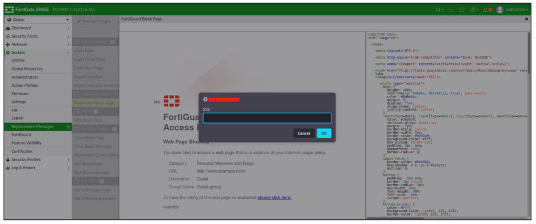Open the Global VDOM dropdown
Viewport: 536px width, 224px height.
36,20
